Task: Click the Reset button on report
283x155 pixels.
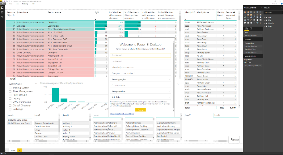Action: pyautogui.click(x=235, y=140)
